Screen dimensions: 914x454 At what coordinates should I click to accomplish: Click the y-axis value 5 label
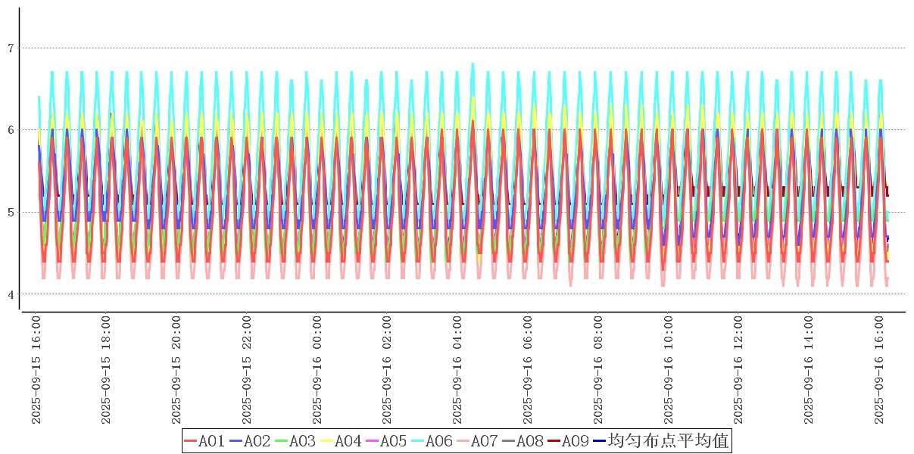click(x=11, y=212)
